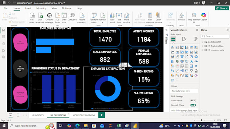Select the Decomposition tree visual
The width and height of the screenshot is (230, 129).
182,71
